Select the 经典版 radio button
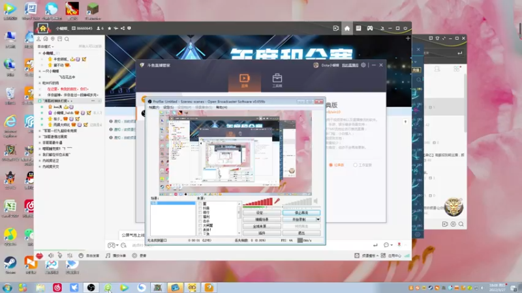The height and width of the screenshot is (293, 522). click(331, 165)
